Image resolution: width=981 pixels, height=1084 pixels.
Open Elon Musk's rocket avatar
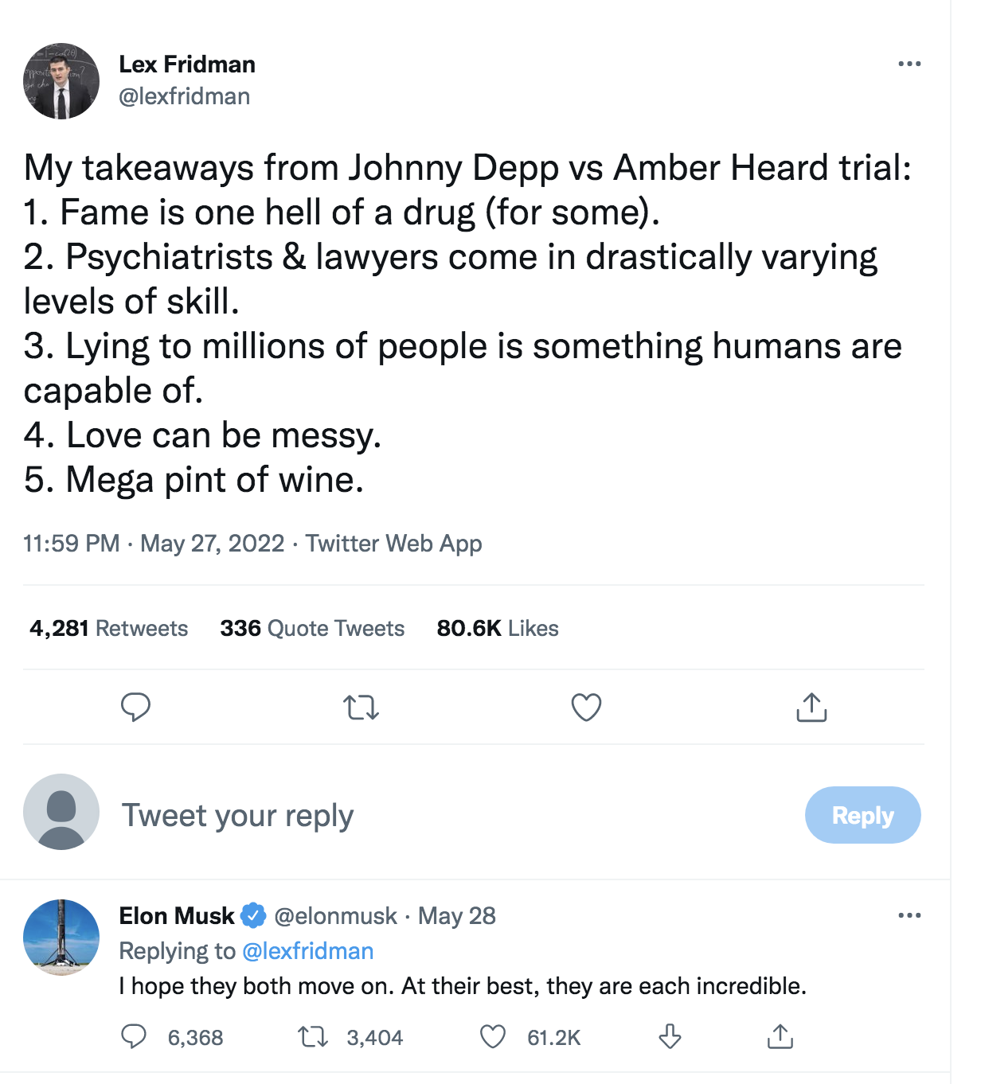(x=61, y=938)
